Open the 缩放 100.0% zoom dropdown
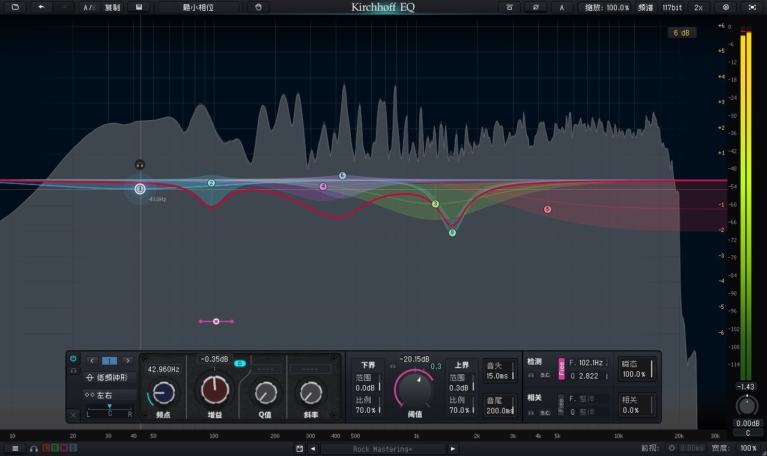This screenshot has height=456, width=767. [x=605, y=7]
